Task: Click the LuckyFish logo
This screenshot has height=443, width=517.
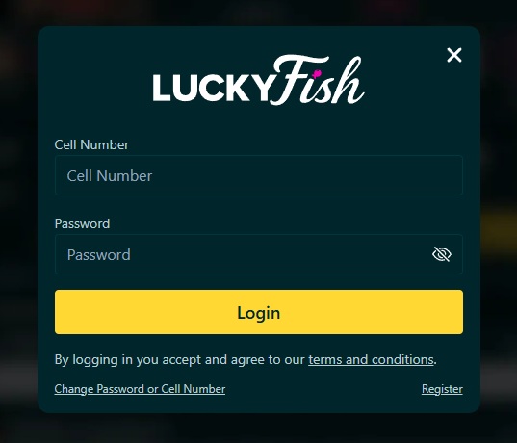Action: click(x=258, y=80)
